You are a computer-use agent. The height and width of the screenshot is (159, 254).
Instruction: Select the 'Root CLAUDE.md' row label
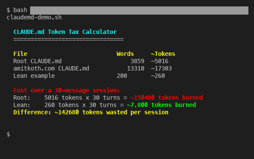[37, 61]
